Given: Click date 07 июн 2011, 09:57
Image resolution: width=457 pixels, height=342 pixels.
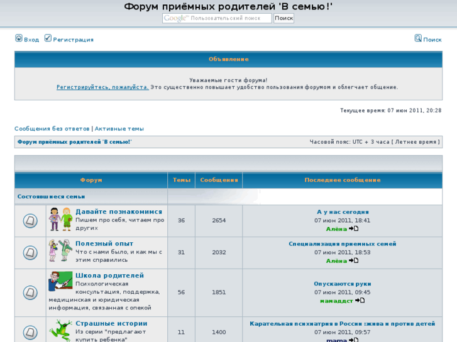Looking at the screenshot, I should click(343, 333).
